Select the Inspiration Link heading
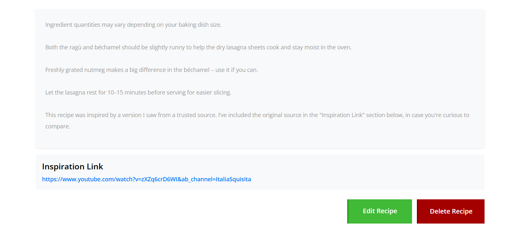The image size is (514, 230). [73, 167]
